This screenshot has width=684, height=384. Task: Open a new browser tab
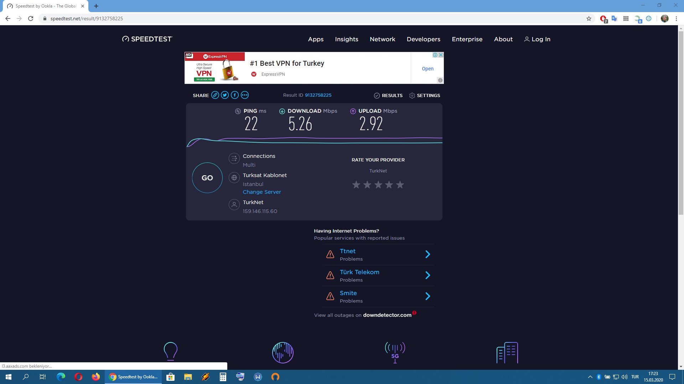[x=96, y=6]
